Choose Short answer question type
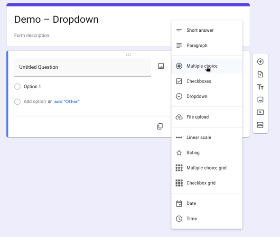This screenshot has height=237, width=280. 207,30
